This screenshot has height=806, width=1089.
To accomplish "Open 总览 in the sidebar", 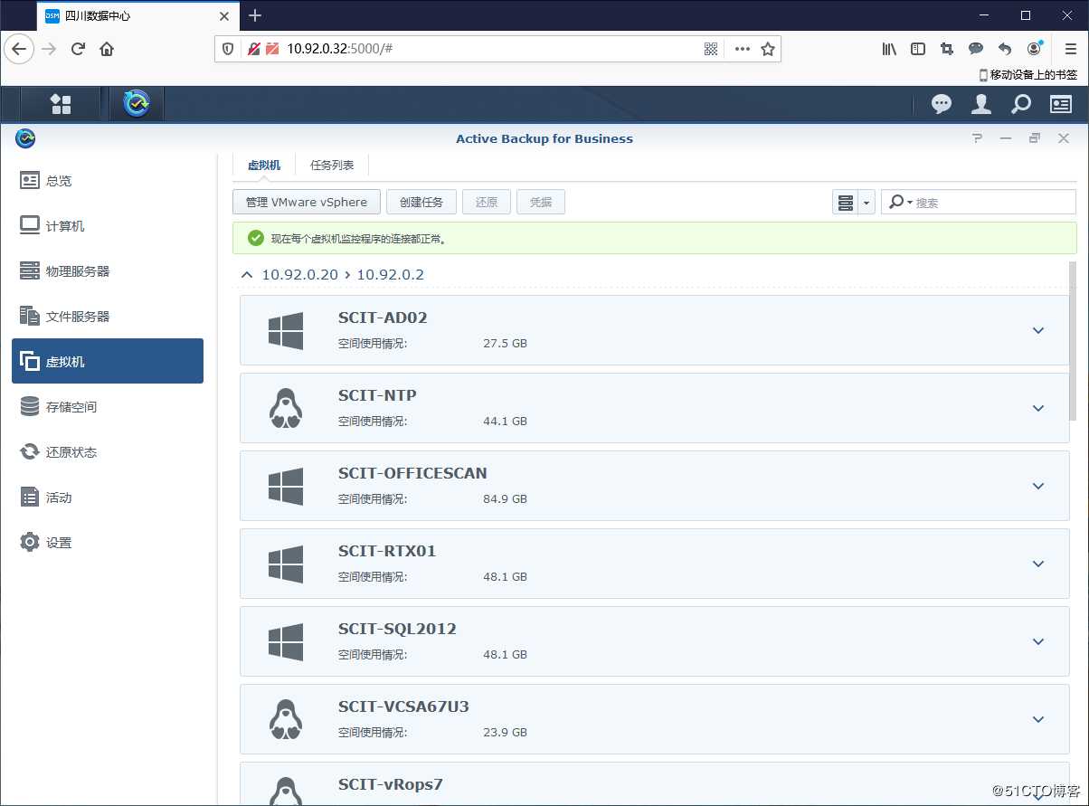I will coord(108,181).
